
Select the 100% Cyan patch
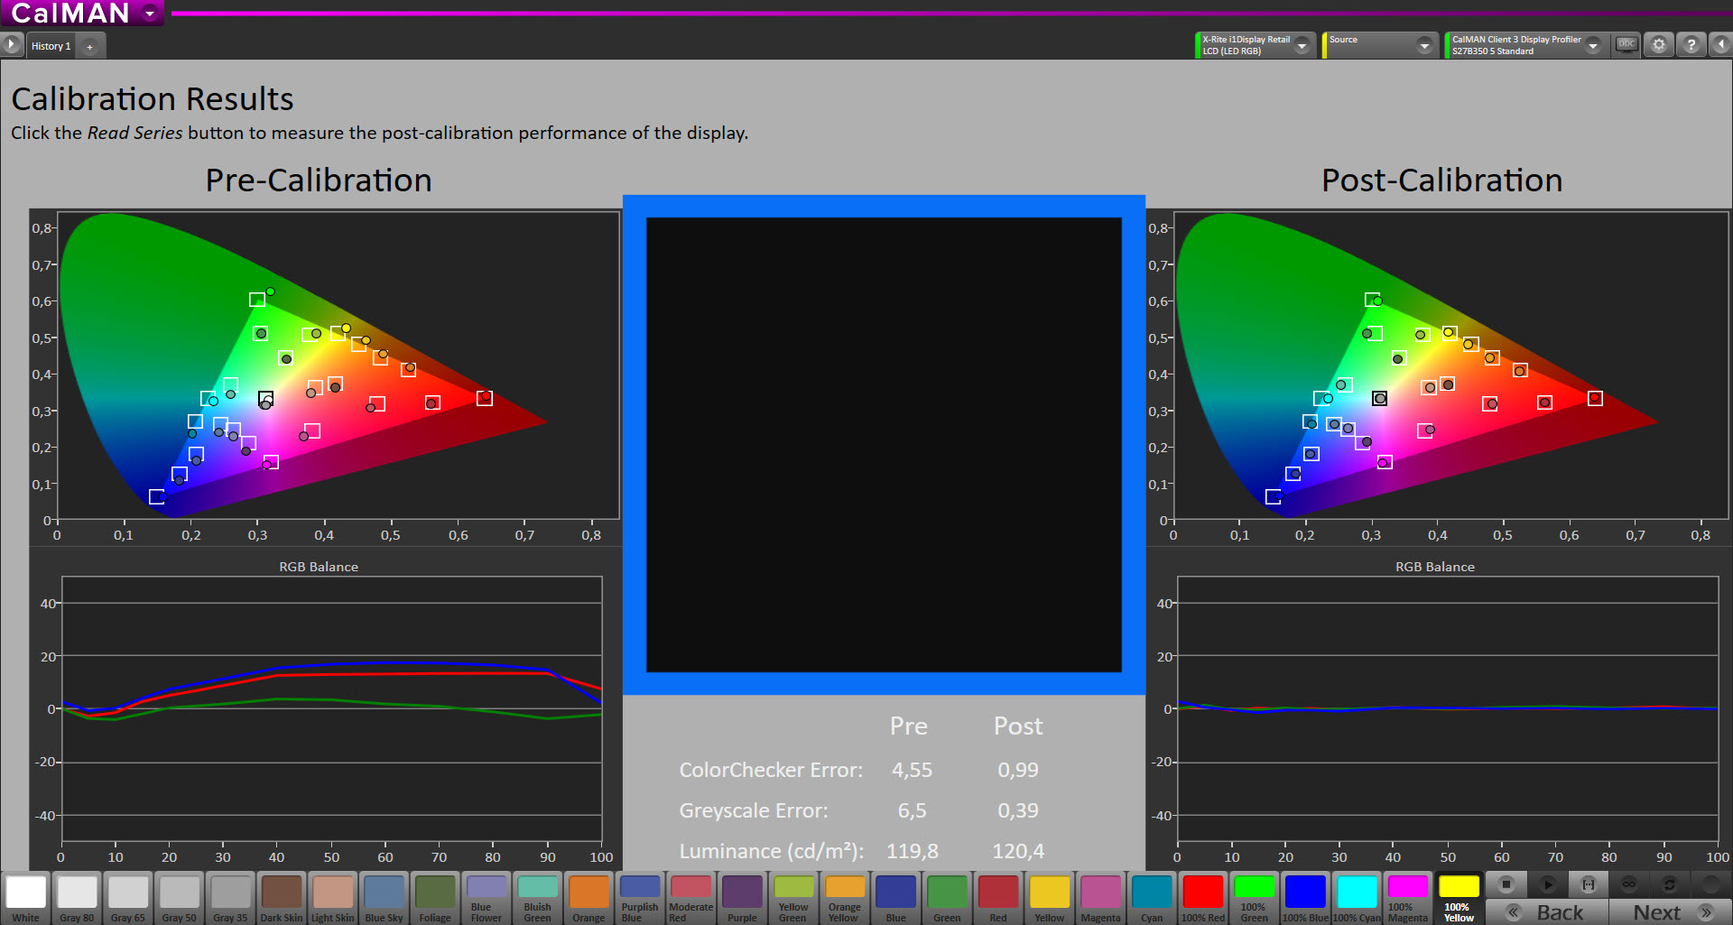pos(1356,898)
